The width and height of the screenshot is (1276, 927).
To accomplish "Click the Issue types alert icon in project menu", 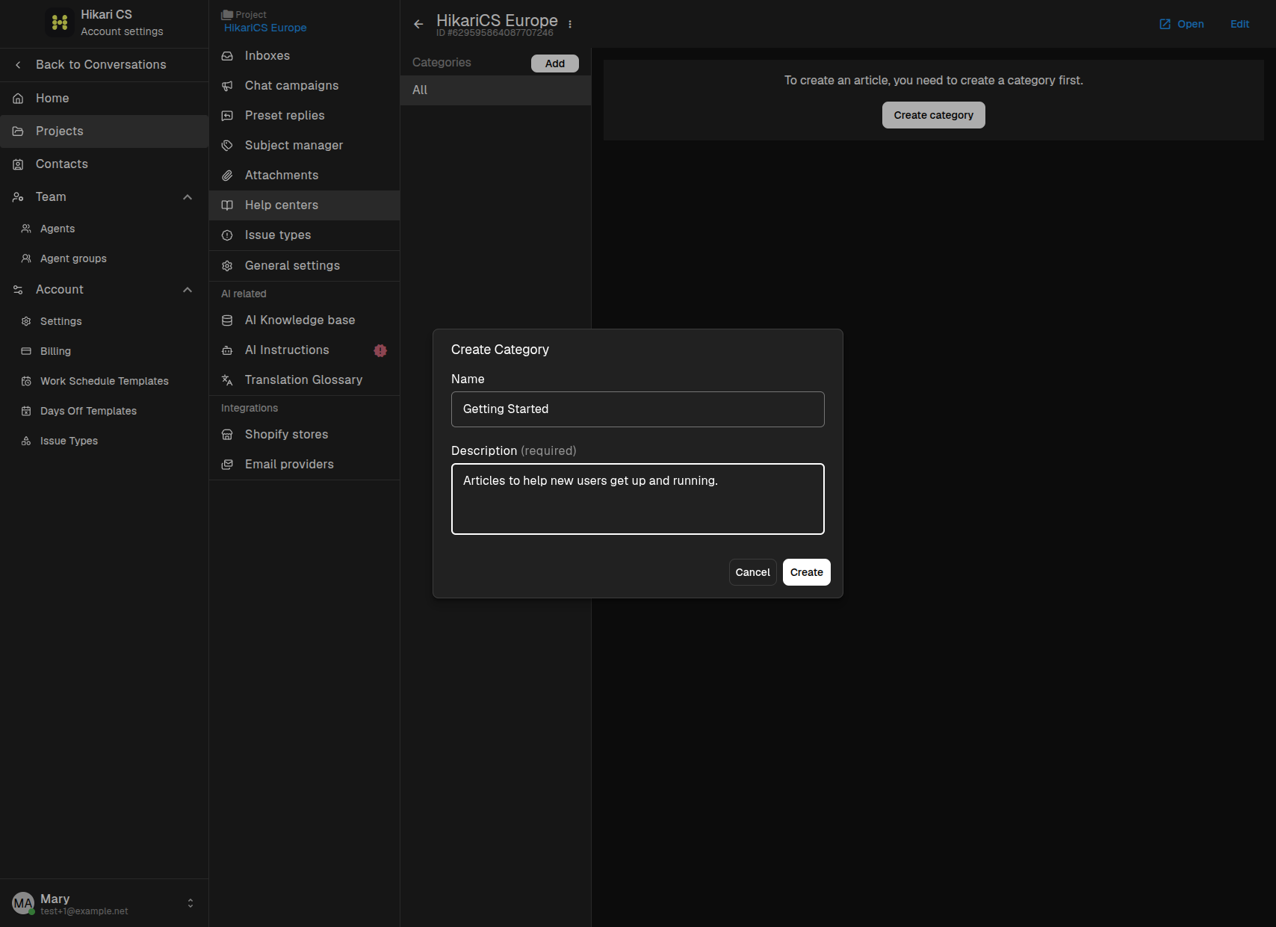I will click(x=227, y=235).
